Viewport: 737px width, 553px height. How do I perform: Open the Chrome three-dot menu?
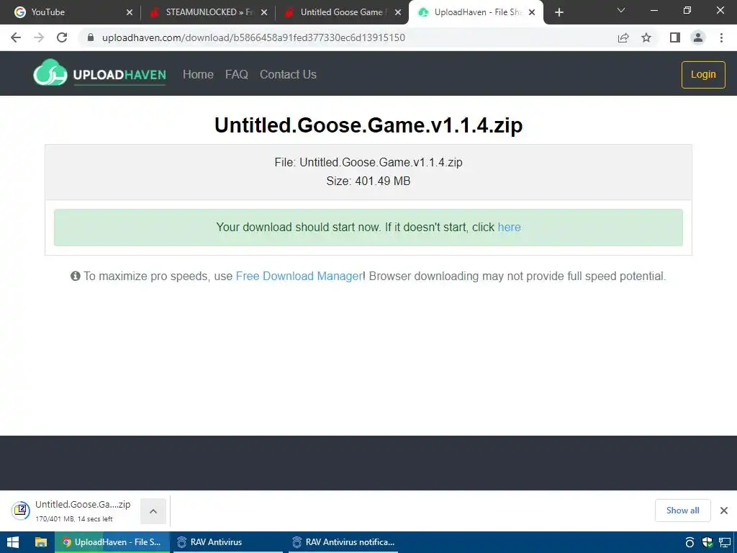pos(721,37)
